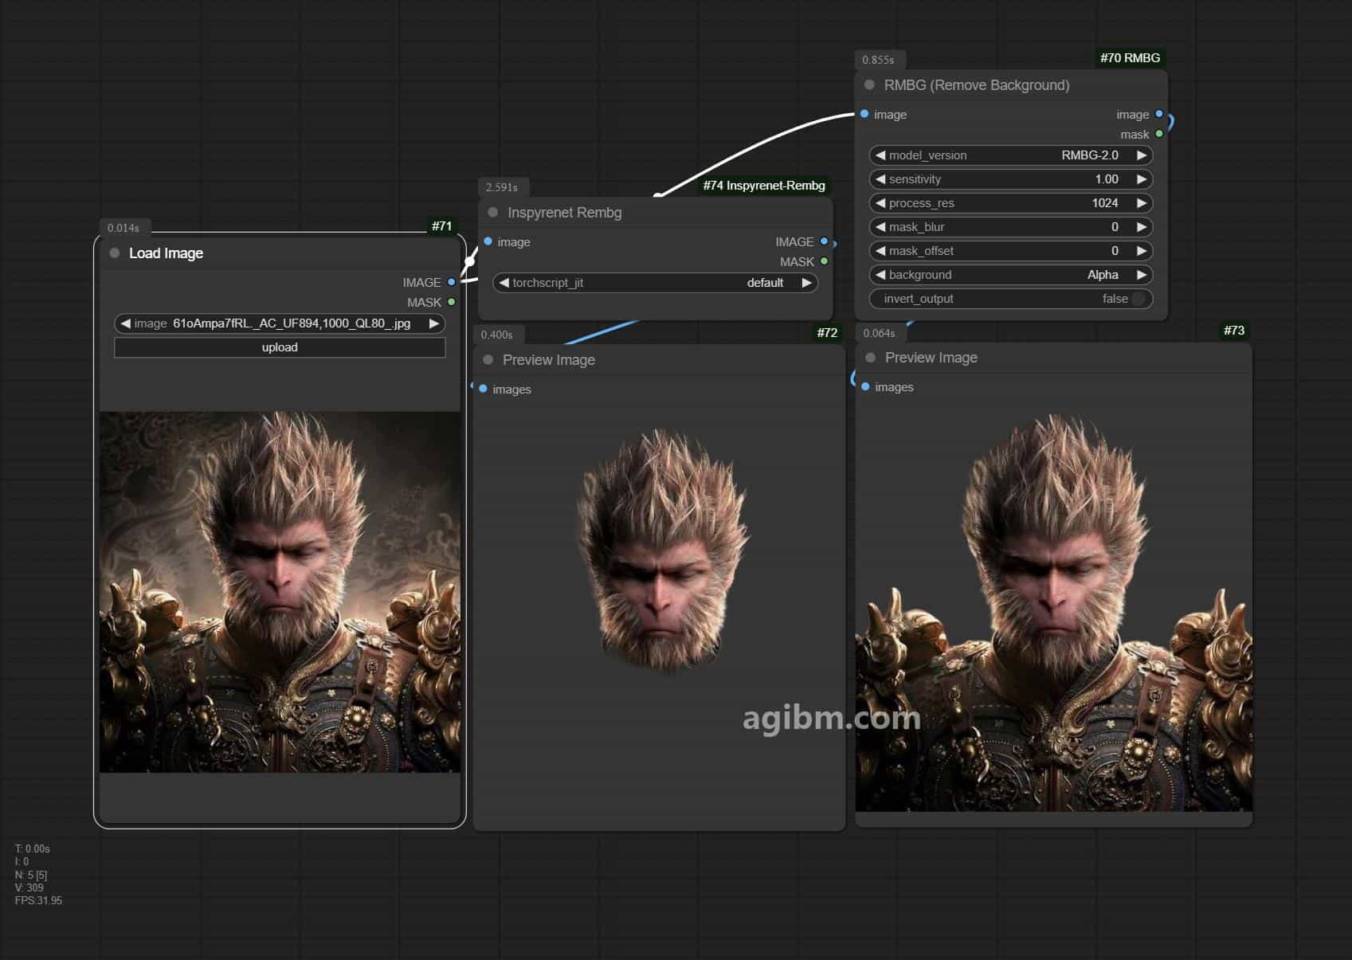The width and height of the screenshot is (1352, 960).
Task: Click Inspyrenet Rembg image input socket
Action: (488, 241)
